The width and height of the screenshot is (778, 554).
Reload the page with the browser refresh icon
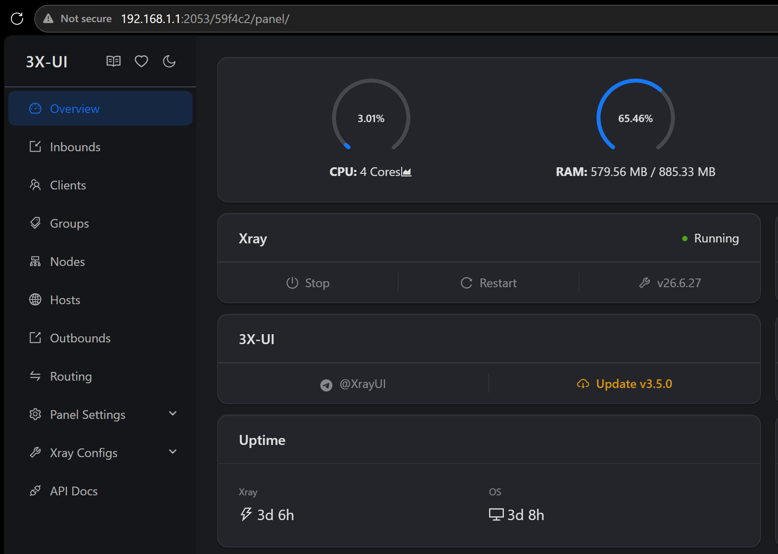tap(17, 19)
